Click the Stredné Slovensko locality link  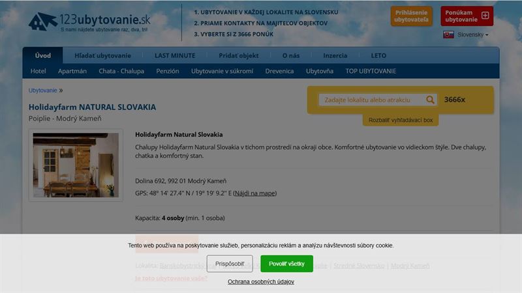359,266
